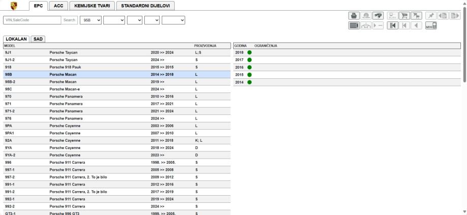The image size is (467, 215).
Task: Select the LOKALAN sub-tab
Action: point(16,39)
